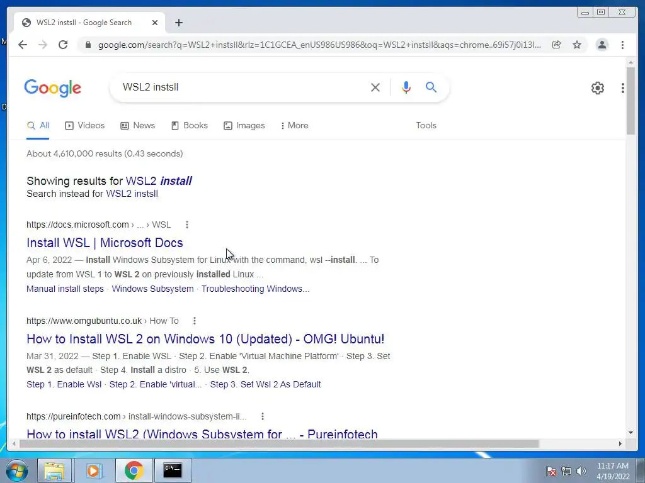The height and width of the screenshot is (483, 645).
Task: Click the Action Center flag tray icon
Action: [551, 472]
